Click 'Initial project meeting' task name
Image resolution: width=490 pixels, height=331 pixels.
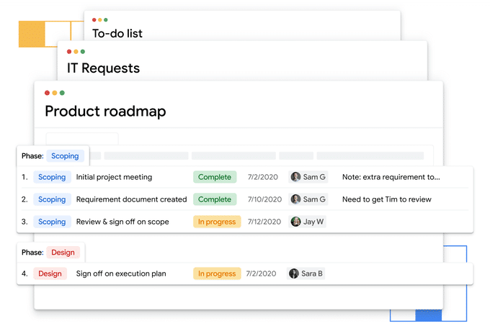114,177
